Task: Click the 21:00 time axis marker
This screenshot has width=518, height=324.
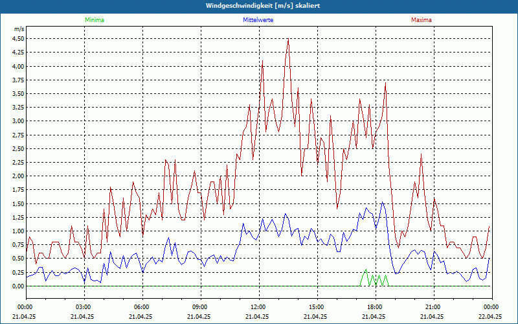Action: 433,307
